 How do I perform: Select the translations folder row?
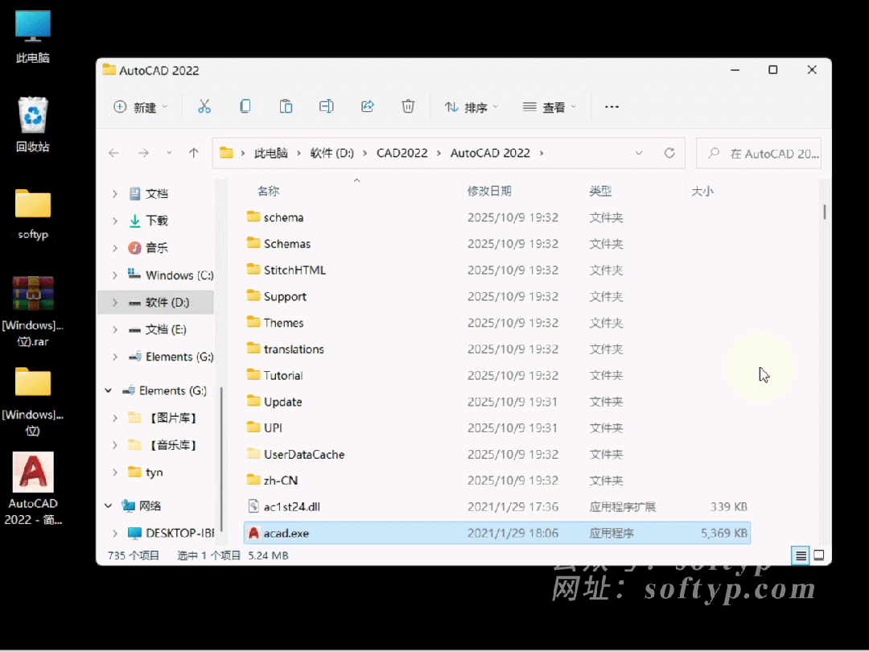tap(497, 349)
